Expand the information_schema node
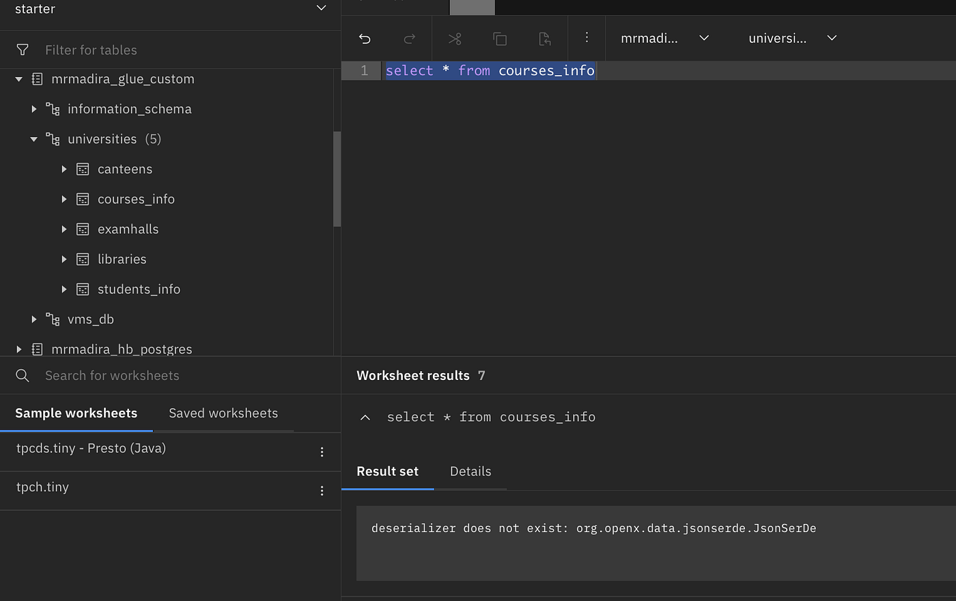This screenshot has height=601, width=956. [x=34, y=109]
